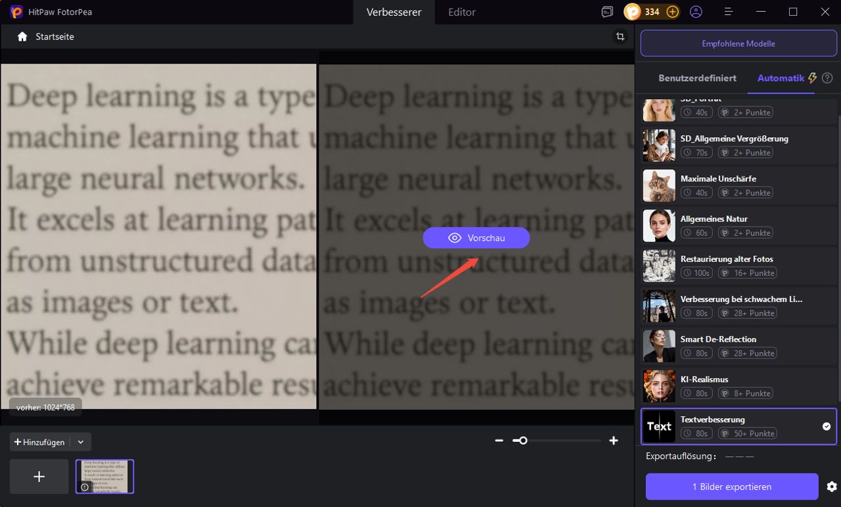Screen dimensions: 841x507
Task: Click the points balance '334'
Action: pyautogui.click(x=652, y=12)
